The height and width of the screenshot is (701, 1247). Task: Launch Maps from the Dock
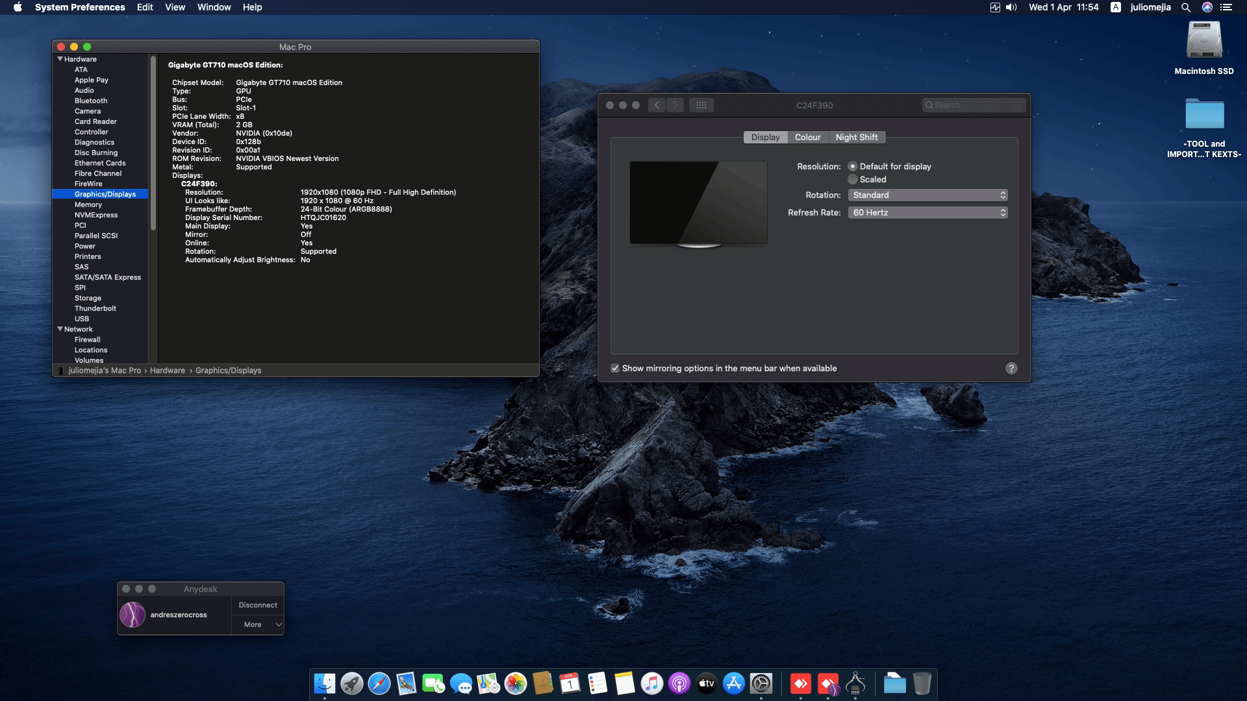click(x=487, y=683)
